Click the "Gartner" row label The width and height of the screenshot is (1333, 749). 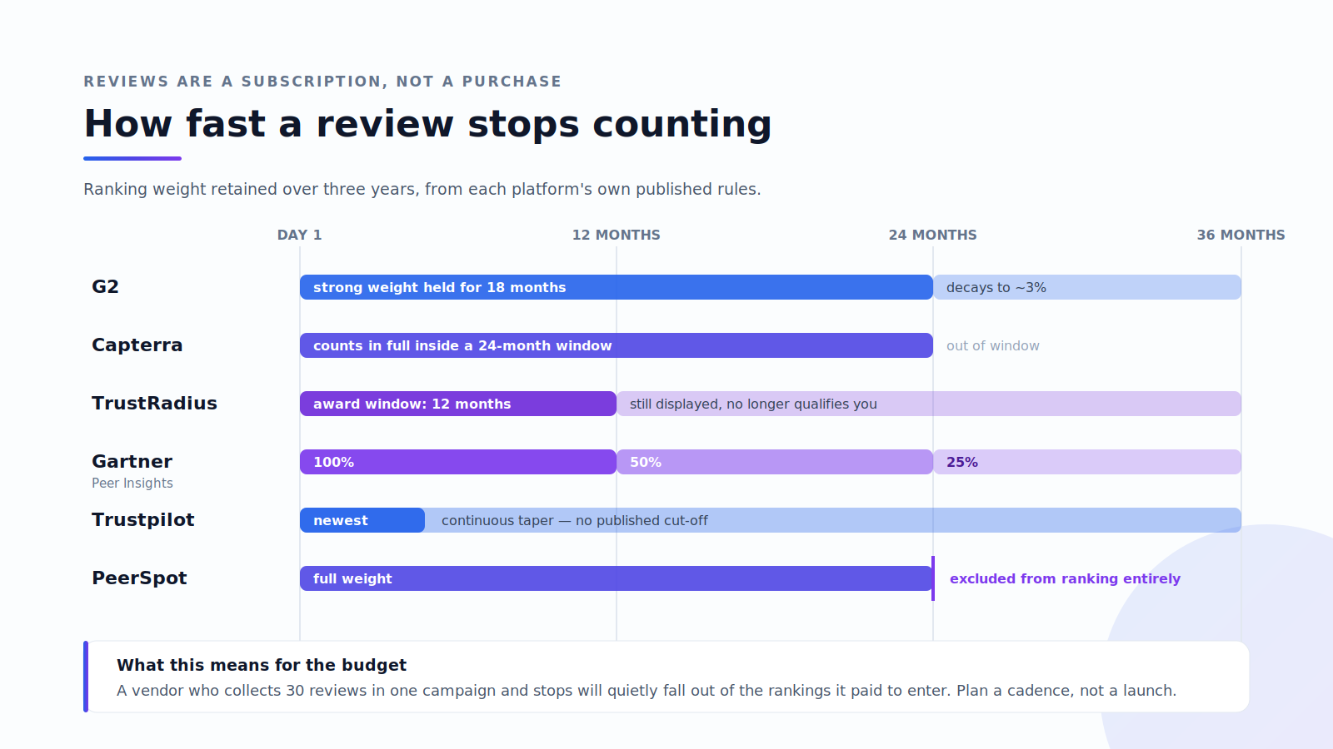132,462
